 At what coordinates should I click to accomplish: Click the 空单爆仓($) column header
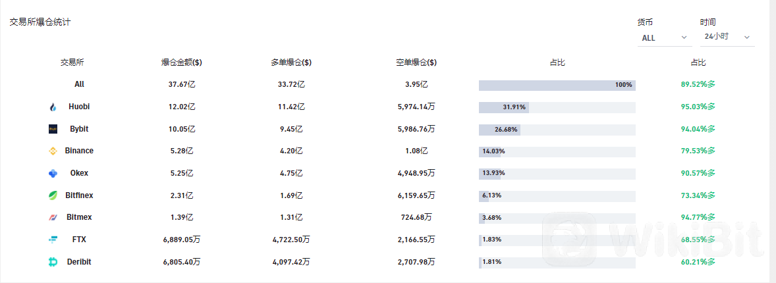click(x=416, y=63)
